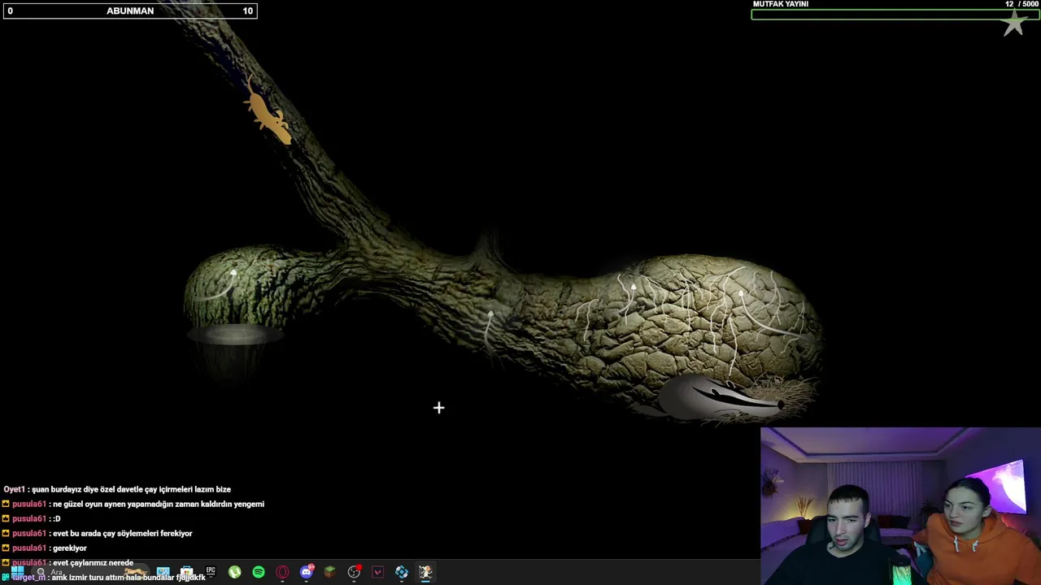Click pusula61's ':D' chat message
Image resolution: width=1041 pixels, height=585 pixels.
(31, 519)
